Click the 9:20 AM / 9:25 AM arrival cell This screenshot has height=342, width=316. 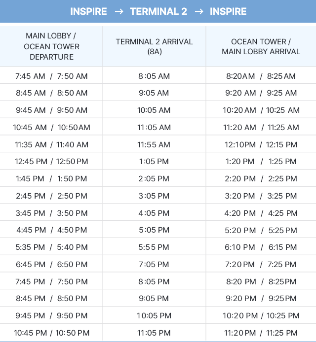click(x=261, y=93)
